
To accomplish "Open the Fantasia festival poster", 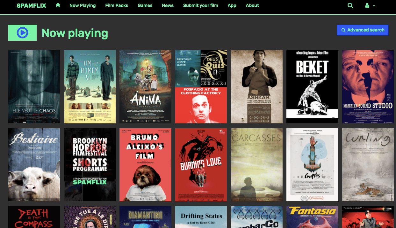I will [312, 217].
